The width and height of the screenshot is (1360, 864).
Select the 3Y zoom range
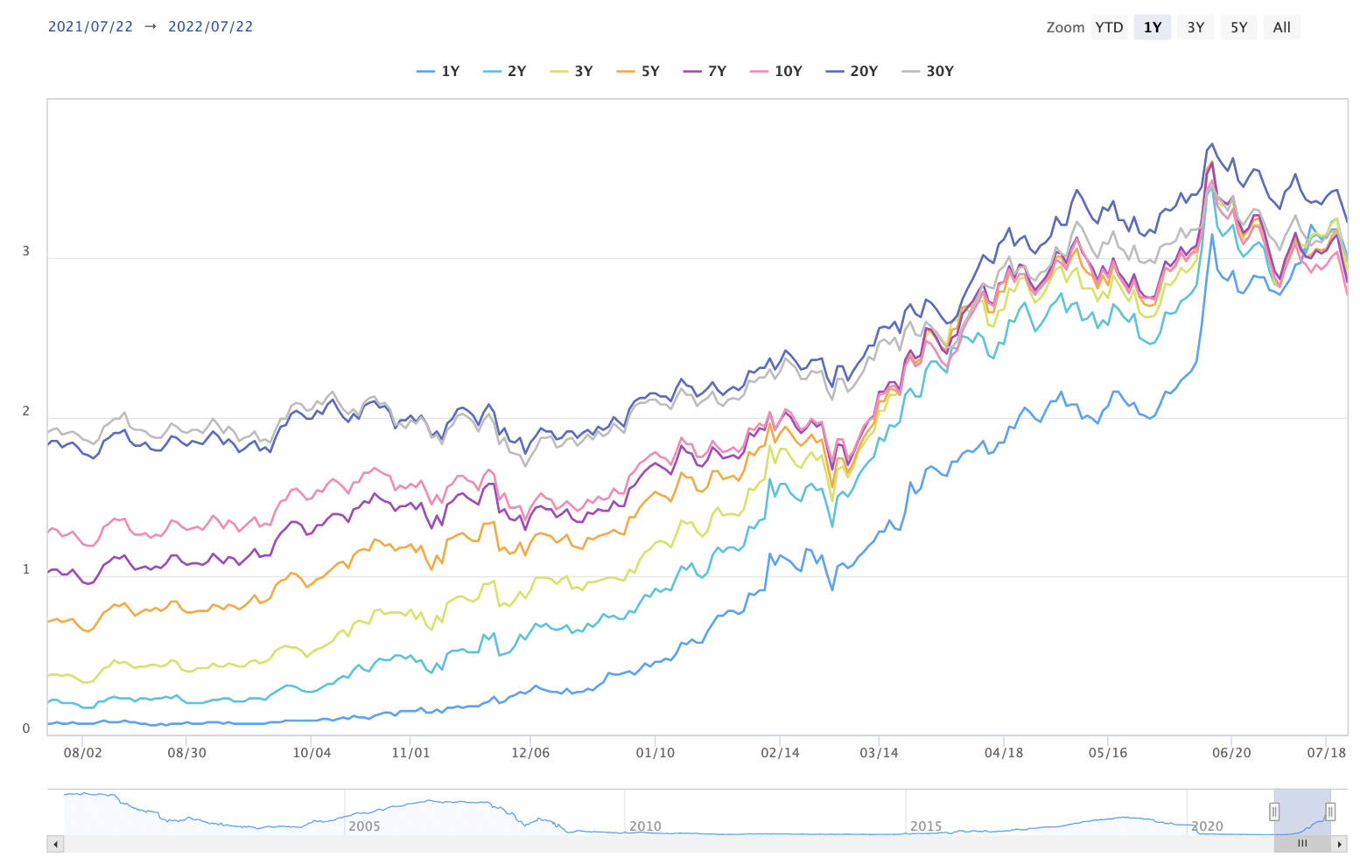(1195, 27)
